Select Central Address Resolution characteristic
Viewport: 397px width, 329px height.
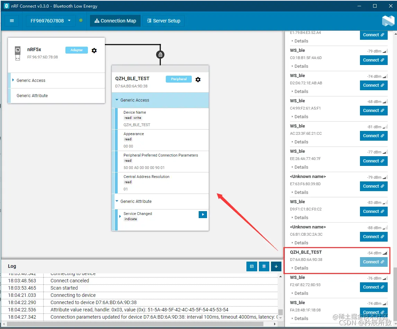[163, 183]
